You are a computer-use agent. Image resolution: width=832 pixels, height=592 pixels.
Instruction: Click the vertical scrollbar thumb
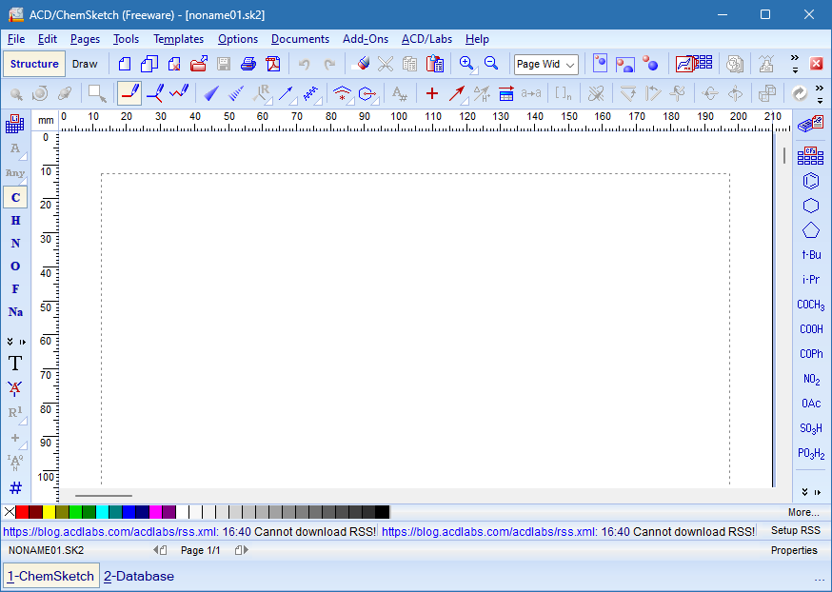pos(784,155)
